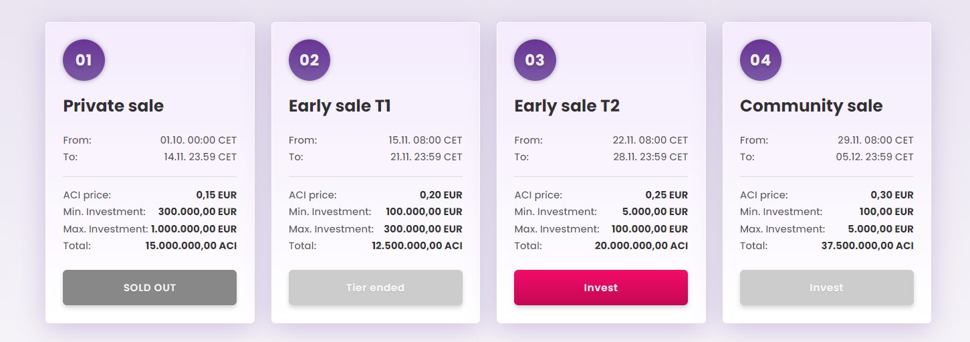The width and height of the screenshot is (970, 342).
Task: Select the Early sale T1 heading
Action: point(340,106)
